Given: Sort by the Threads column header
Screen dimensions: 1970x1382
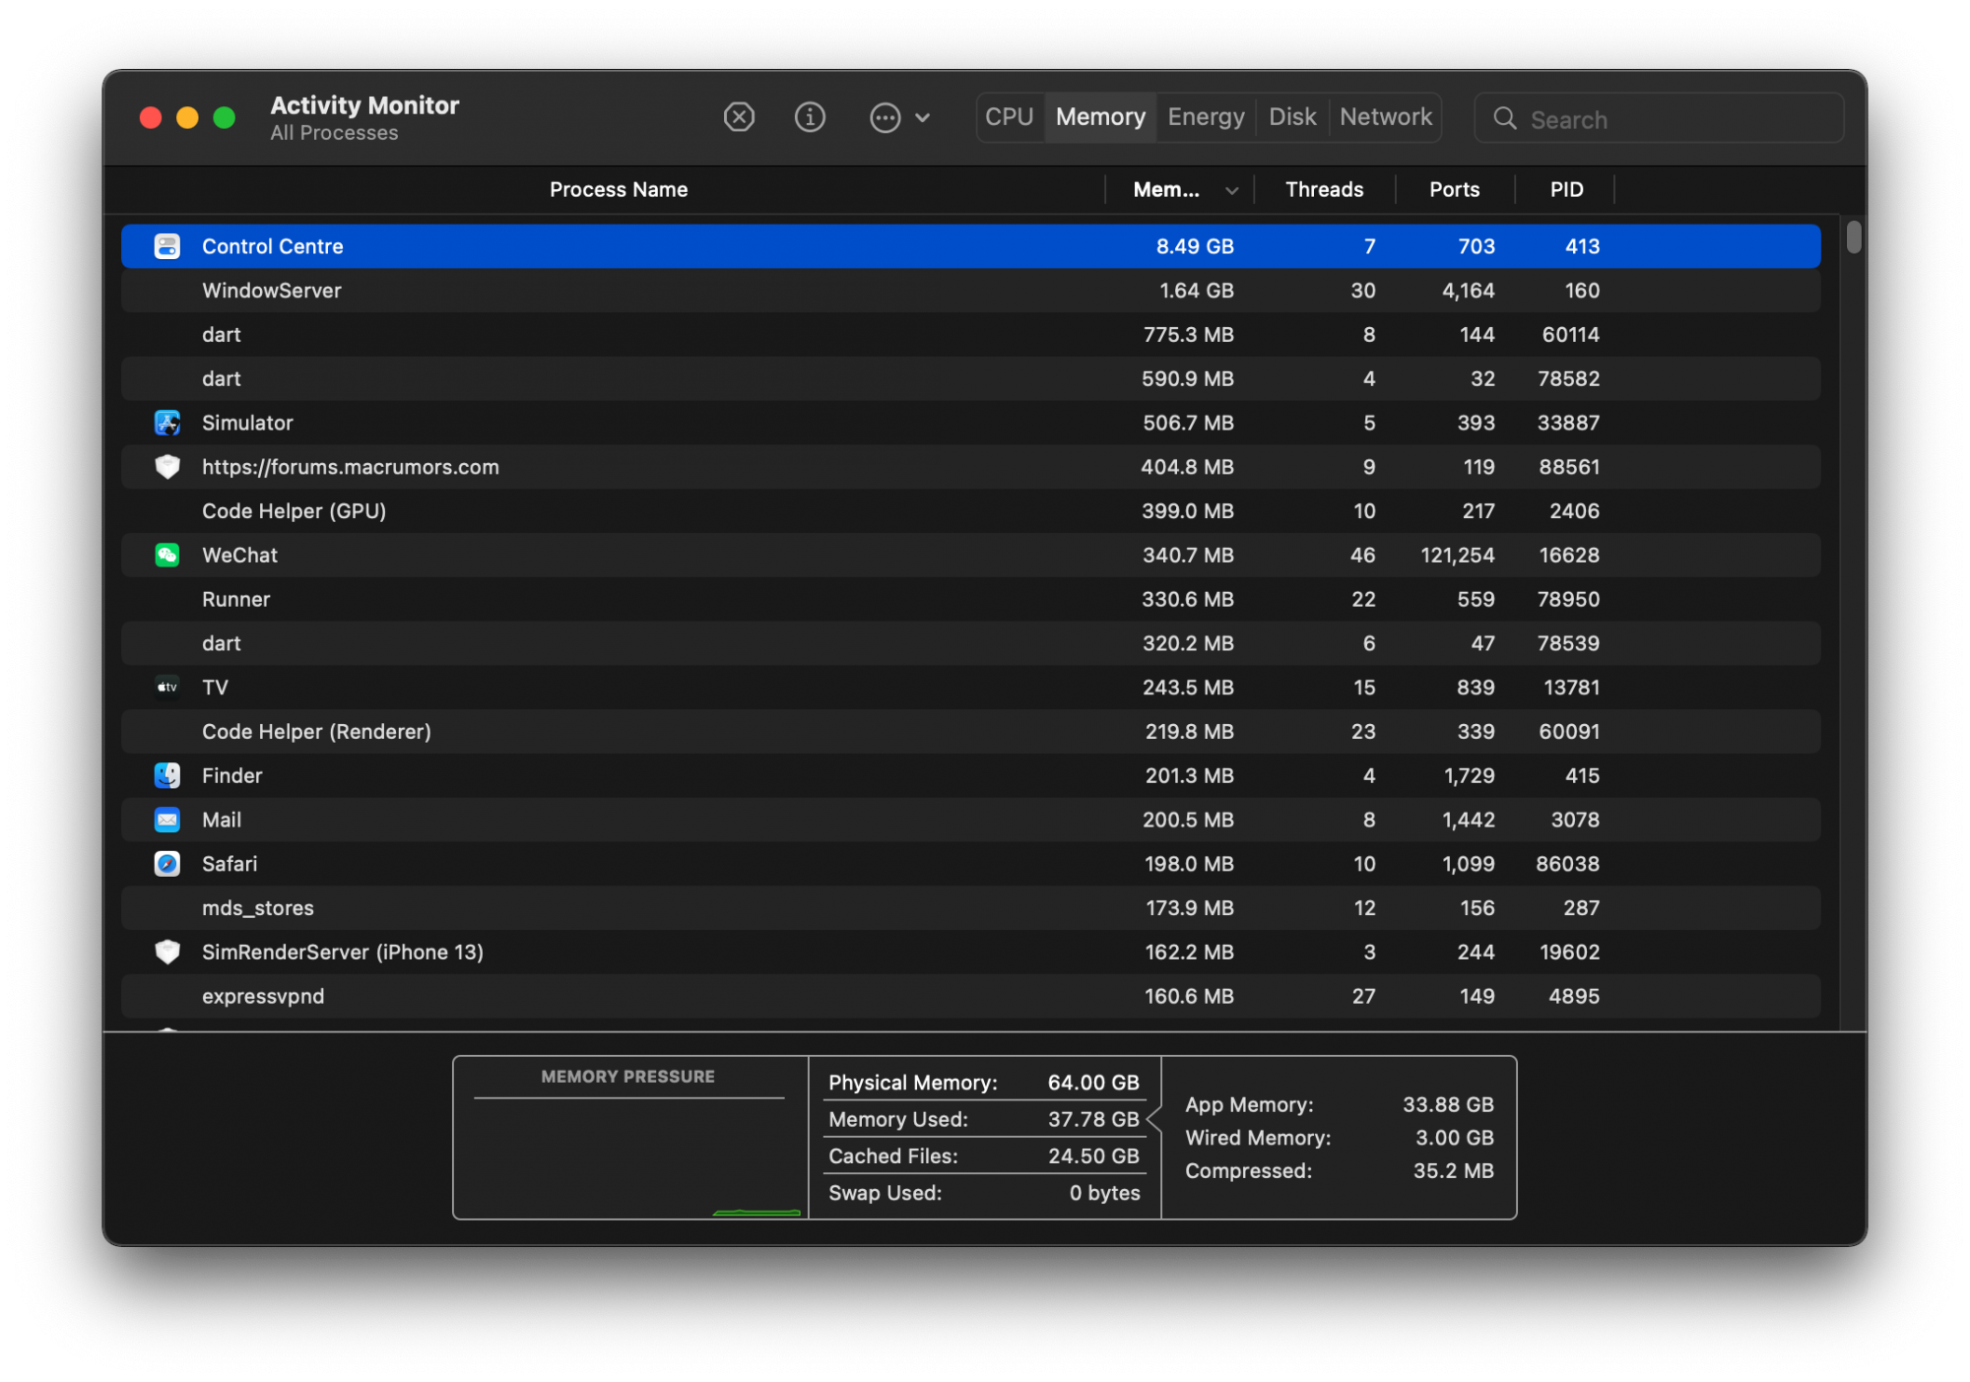Looking at the screenshot, I should click(x=1324, y=189).
